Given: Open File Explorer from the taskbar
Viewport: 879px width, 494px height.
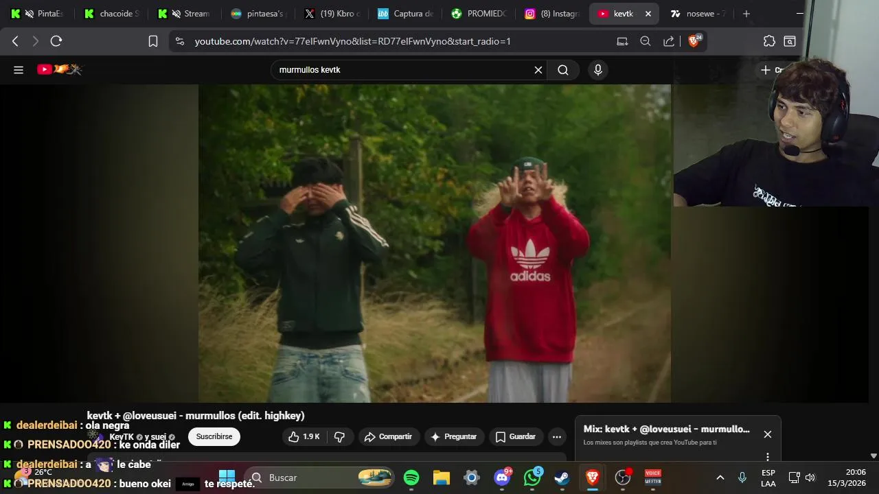Looking at the screenshot, I should (x=441, y=478).
